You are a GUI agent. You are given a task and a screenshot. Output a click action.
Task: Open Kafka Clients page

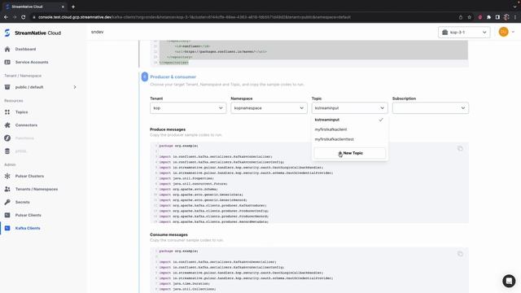click(28, 228)
